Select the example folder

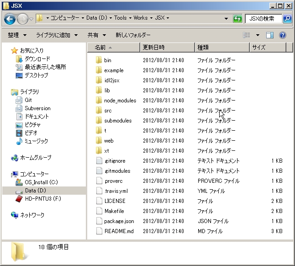point(114,70)
